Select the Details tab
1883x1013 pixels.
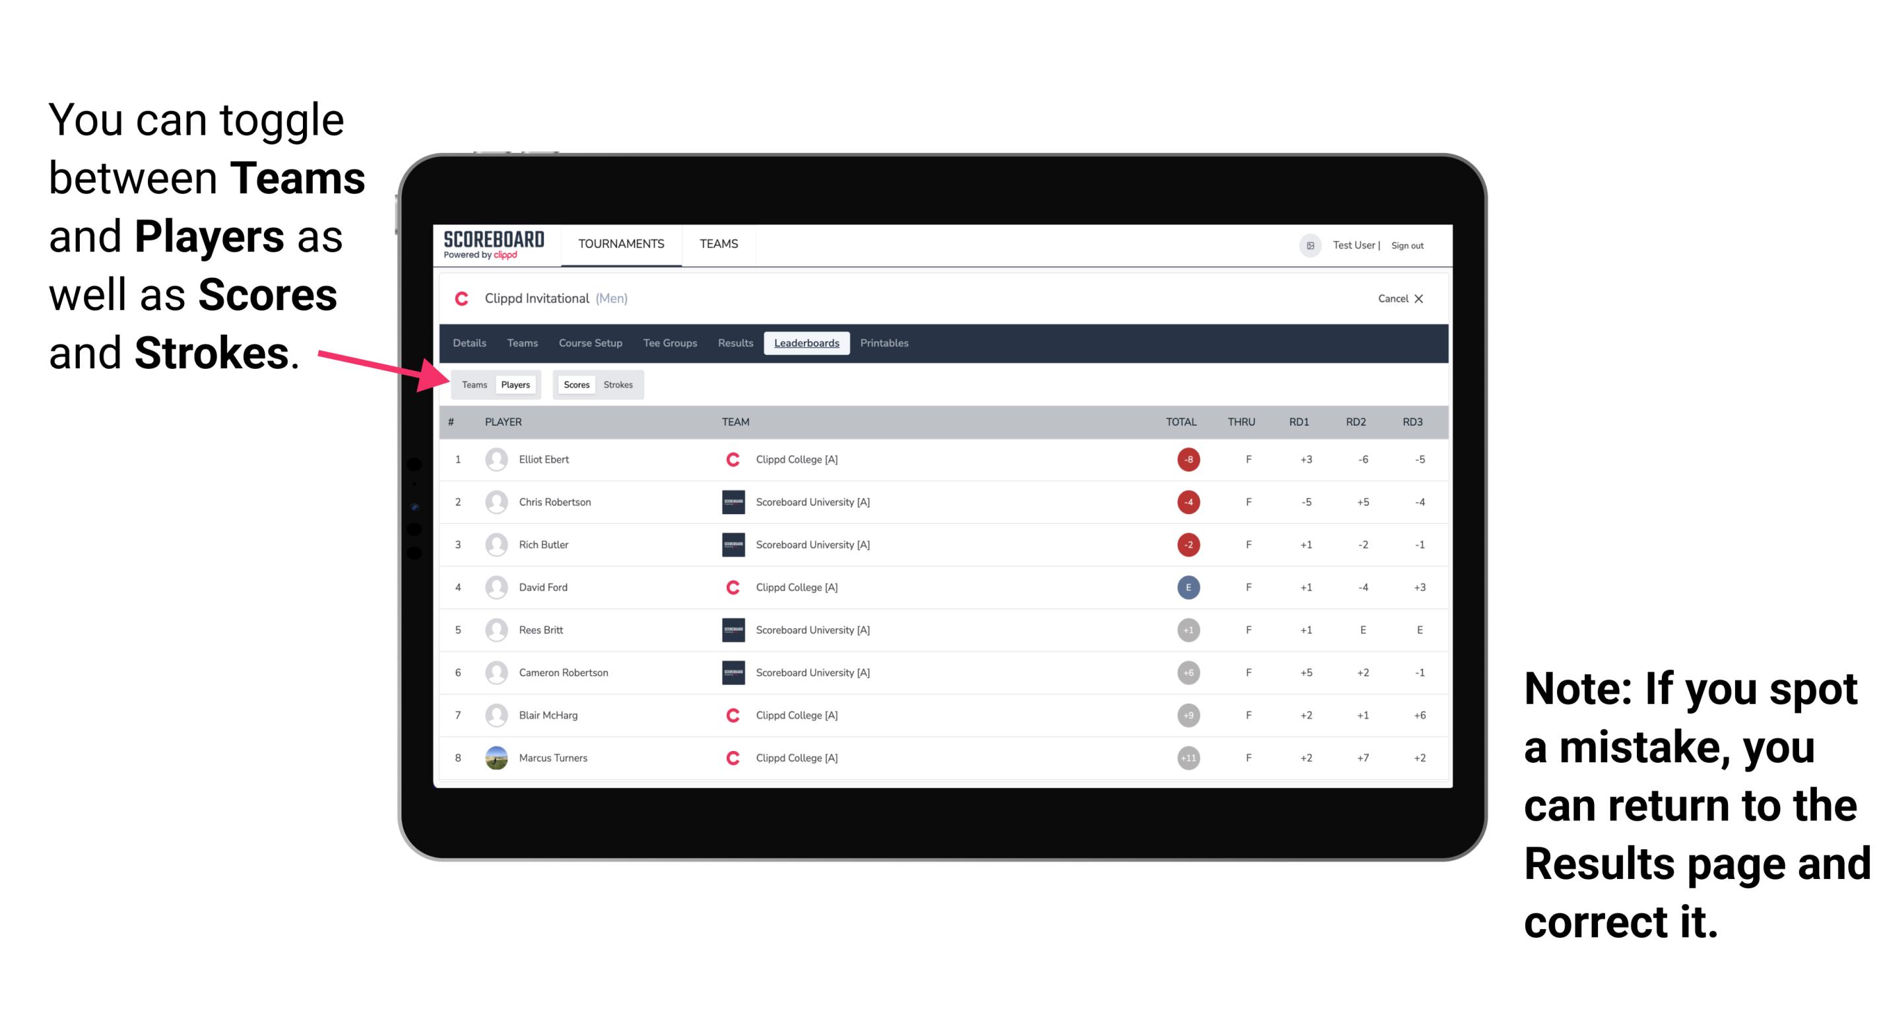click(x=471, y=343)
